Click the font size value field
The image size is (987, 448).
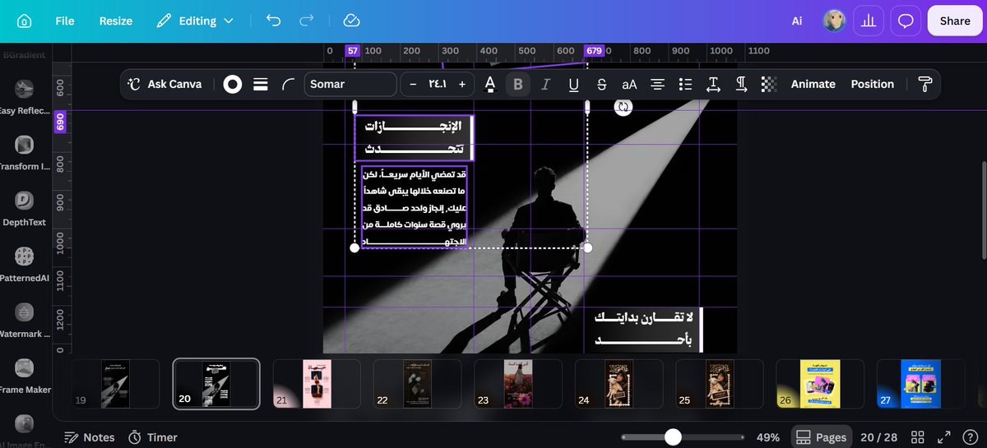click(x=437, y=84)
